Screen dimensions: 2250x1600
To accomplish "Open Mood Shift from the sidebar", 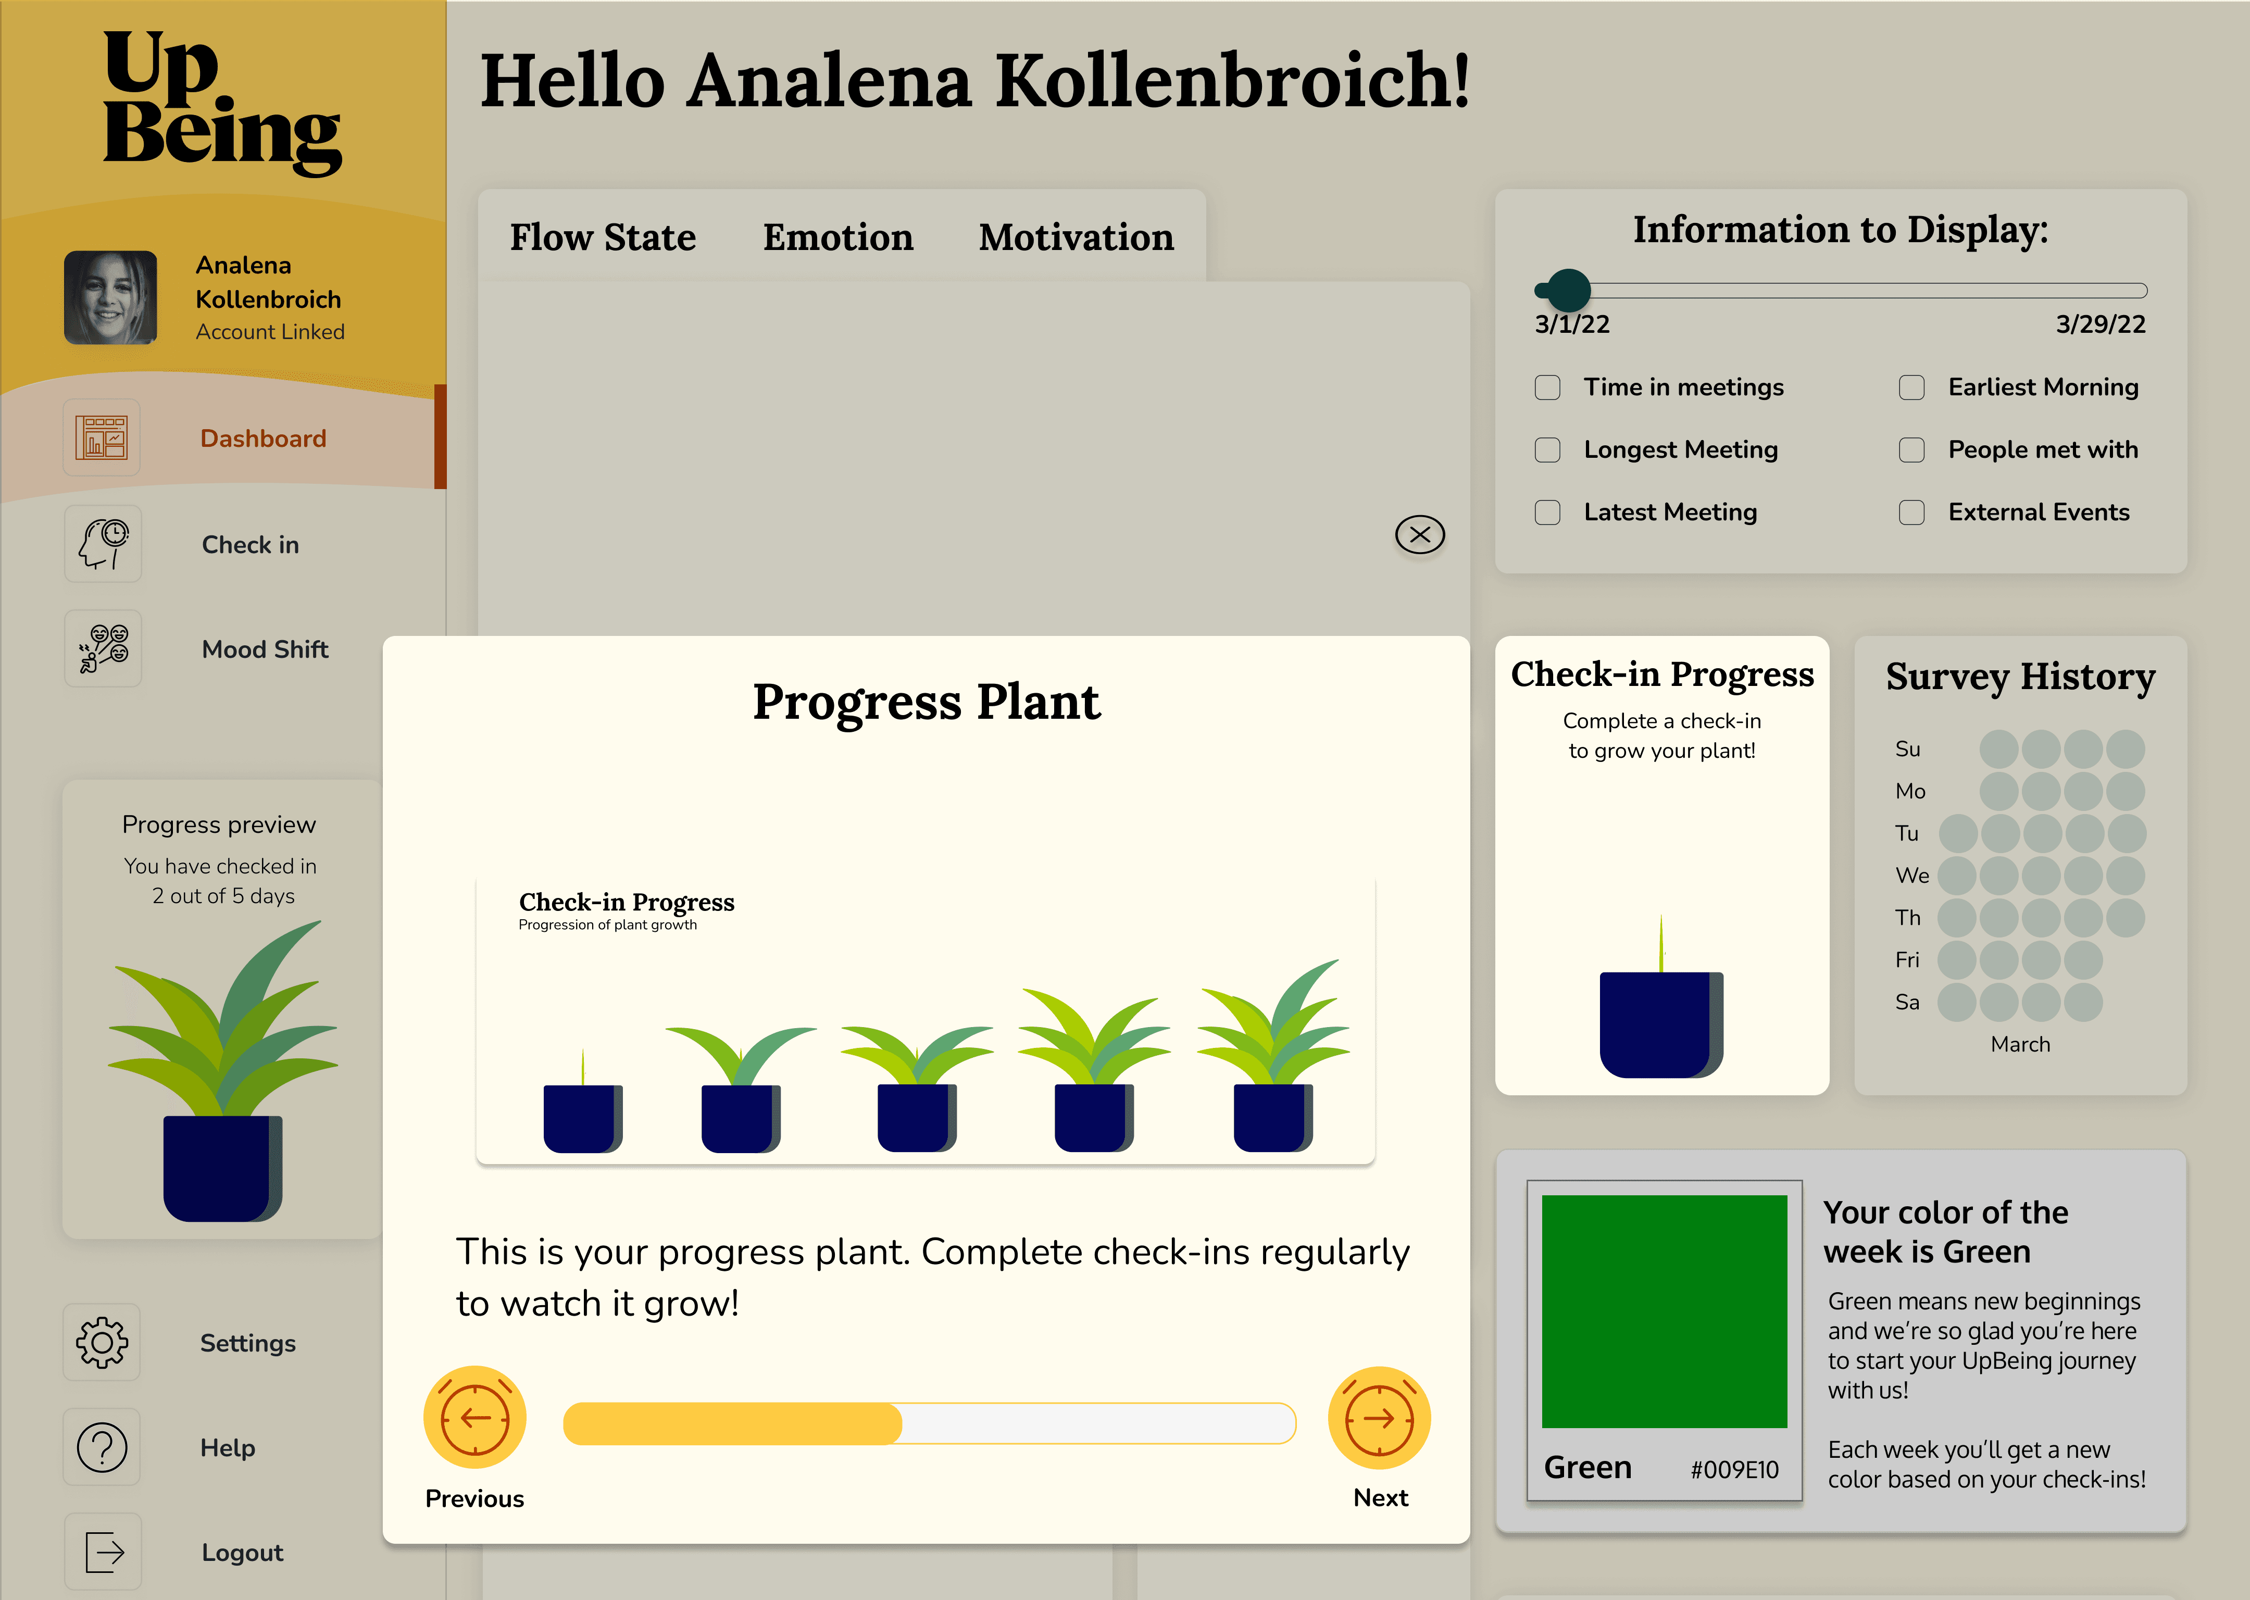I will (265, 649).
